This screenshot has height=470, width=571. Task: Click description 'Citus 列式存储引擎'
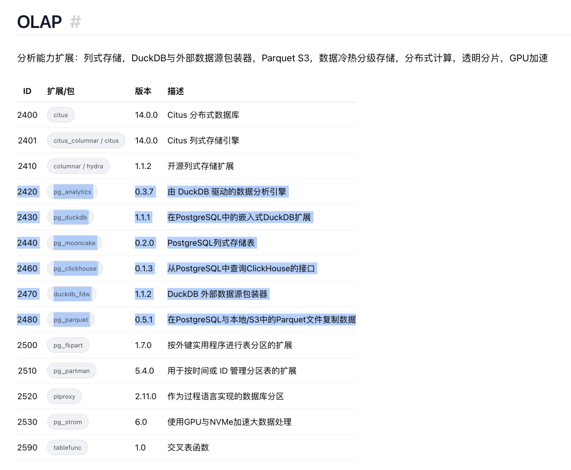(203, 140)
